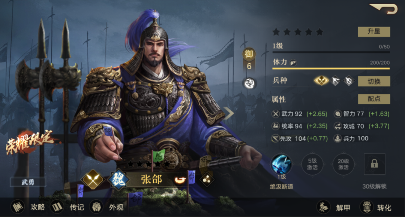Open the 绝汲断道 skill icon
The height and width of the screenshot is (217, 405).
[281, 164]
